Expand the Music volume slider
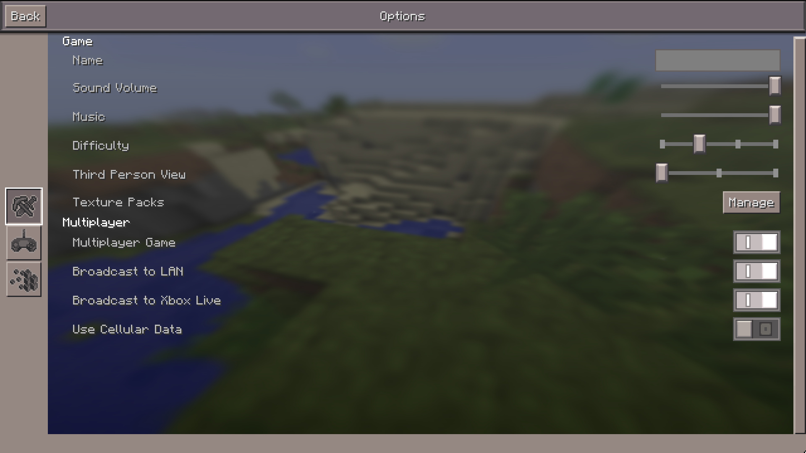 pyautogui.click(x=775, y=115)
